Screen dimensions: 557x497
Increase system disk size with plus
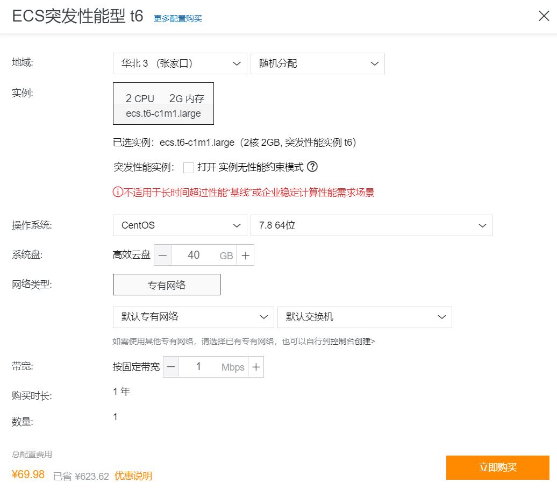coord(246,255)
